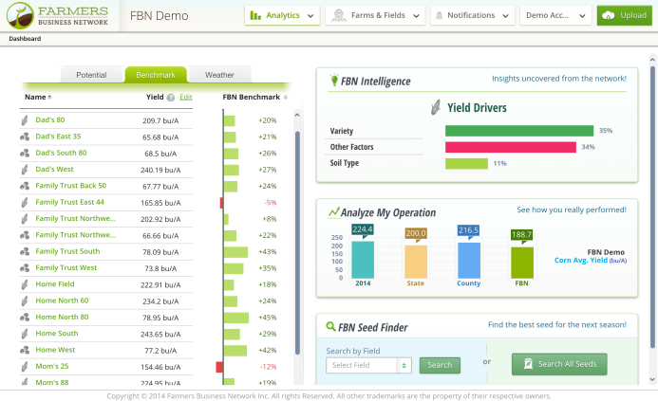Switch to the Potential tab

click(x=91, y=75)
